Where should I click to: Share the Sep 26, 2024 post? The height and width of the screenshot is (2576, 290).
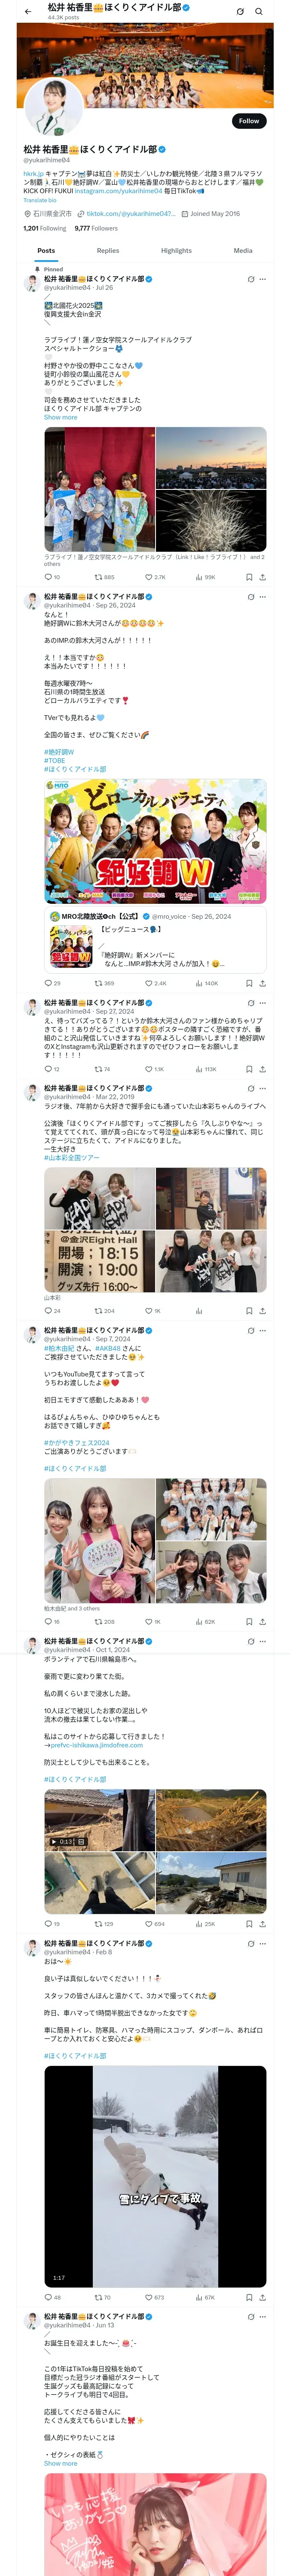(262, 983)
